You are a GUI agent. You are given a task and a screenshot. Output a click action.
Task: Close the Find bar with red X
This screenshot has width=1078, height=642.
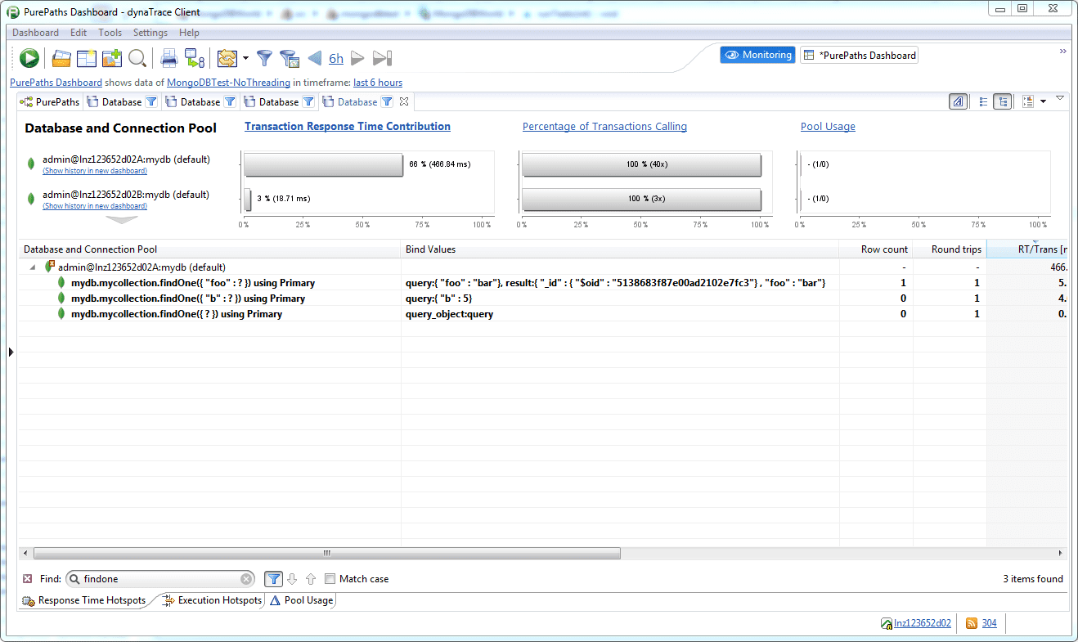pos(28,578)
